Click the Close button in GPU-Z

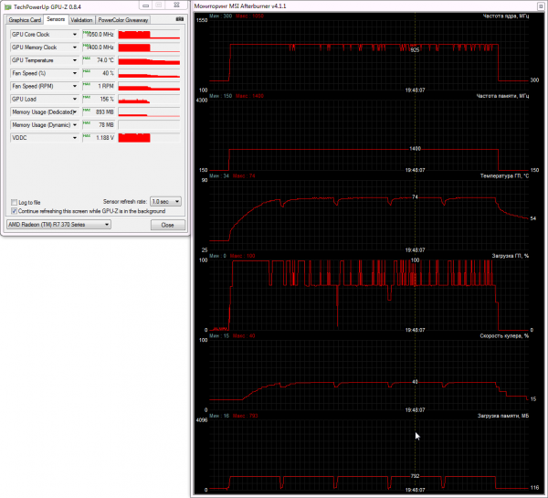168,225
